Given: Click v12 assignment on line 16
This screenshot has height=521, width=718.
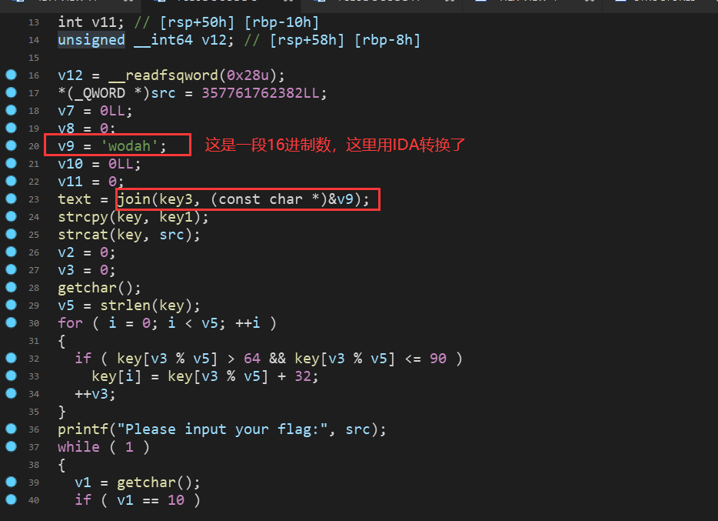Looking at the screenshot, I should coord(70,75).
